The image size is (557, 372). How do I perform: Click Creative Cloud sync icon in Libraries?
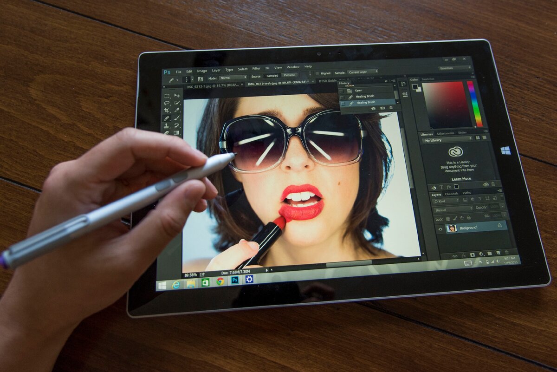tap(486, 184)
